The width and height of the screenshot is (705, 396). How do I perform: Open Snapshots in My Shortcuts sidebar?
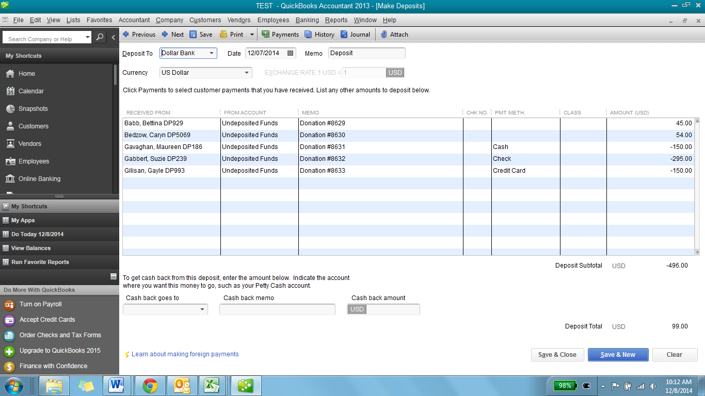(x=33, y=109)
